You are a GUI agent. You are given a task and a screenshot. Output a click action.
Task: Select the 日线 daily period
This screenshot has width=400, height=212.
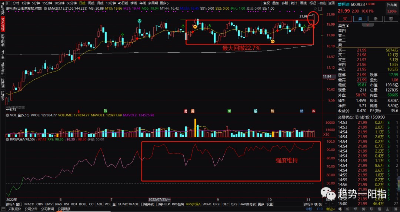tap(82, 3)
